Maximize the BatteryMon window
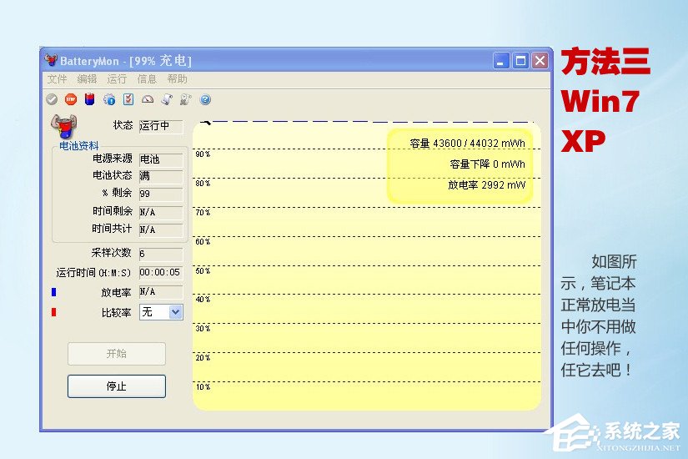This screenshot has height=459, width=688. [x=520, y=61]
